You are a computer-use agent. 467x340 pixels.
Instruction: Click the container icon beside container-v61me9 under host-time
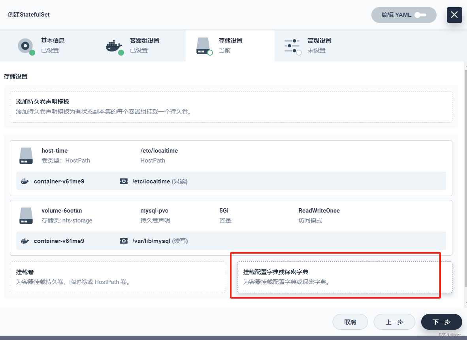[25, 181]
